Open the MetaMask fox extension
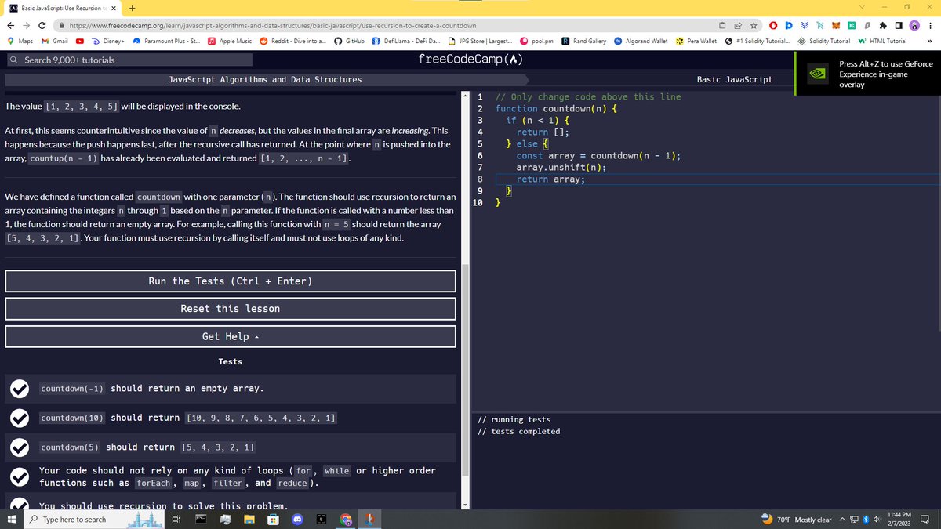Image resolution: width=941 pixels, height=529 pixels. 836,25
